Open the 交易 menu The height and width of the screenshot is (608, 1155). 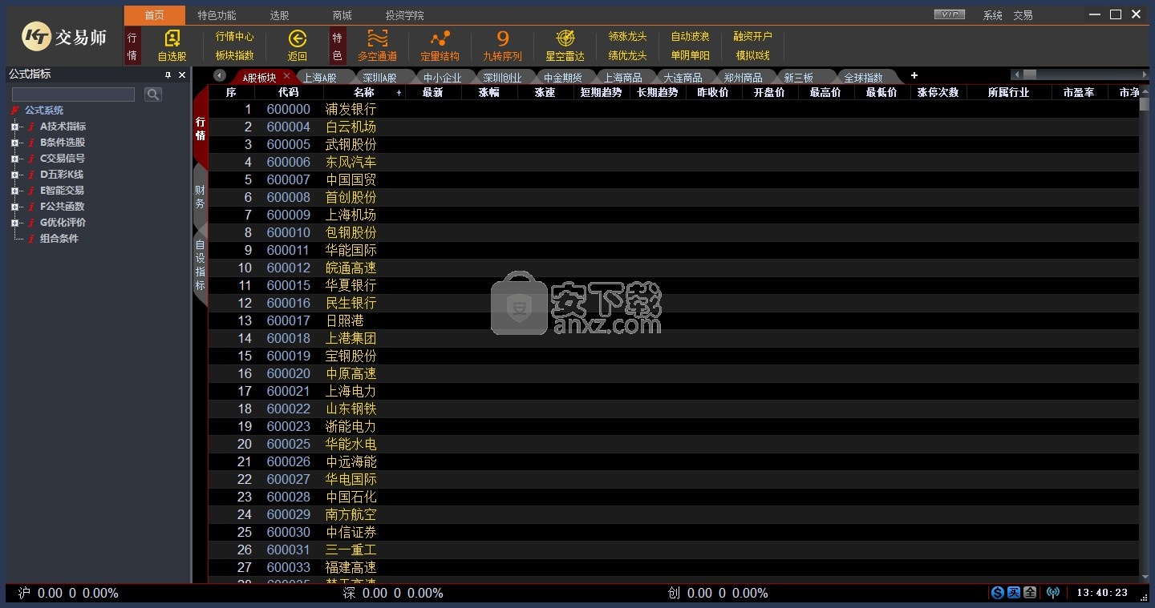(x=1023, y=15)
